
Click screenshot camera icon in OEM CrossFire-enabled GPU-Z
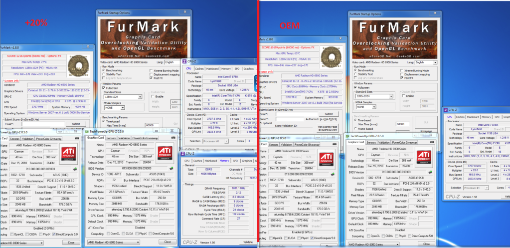coord(336,144)
